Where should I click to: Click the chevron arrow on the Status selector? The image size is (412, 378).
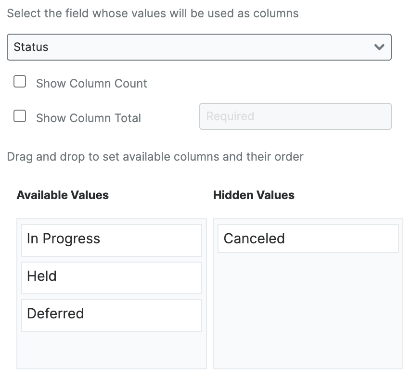point(379,47)
